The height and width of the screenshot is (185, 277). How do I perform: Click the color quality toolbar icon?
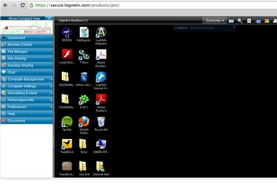coord(267,21)
